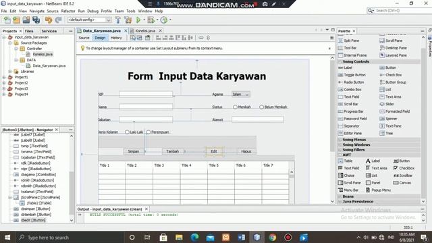Open the Navigate menu

[x=37, y=11]
